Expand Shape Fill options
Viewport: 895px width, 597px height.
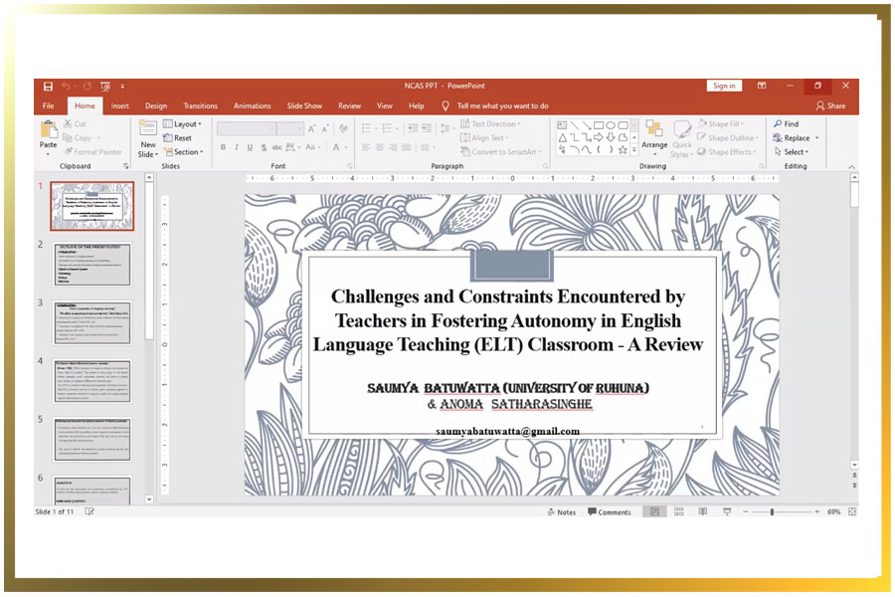721,124
